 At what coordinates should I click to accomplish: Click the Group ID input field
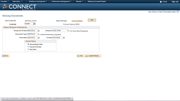(x=60, y=31)
